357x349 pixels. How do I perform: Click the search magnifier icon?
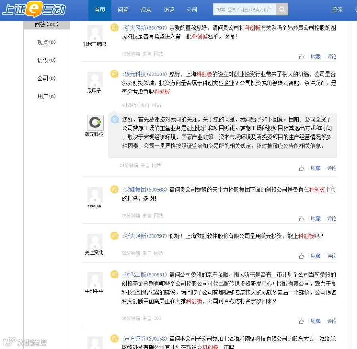(x=282, y=10)
